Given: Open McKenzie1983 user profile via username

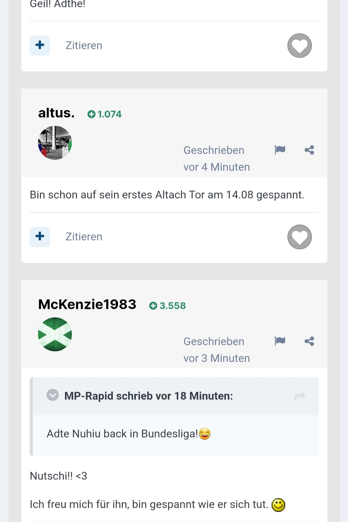Looking at the screenshot, I should point(87,304).
